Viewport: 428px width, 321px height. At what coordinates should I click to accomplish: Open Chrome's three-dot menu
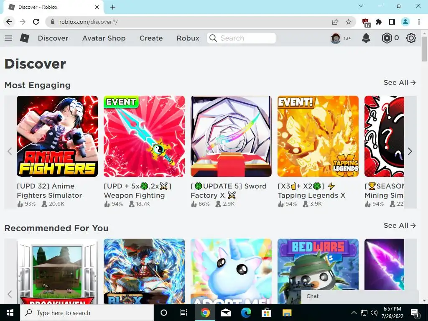419,22
